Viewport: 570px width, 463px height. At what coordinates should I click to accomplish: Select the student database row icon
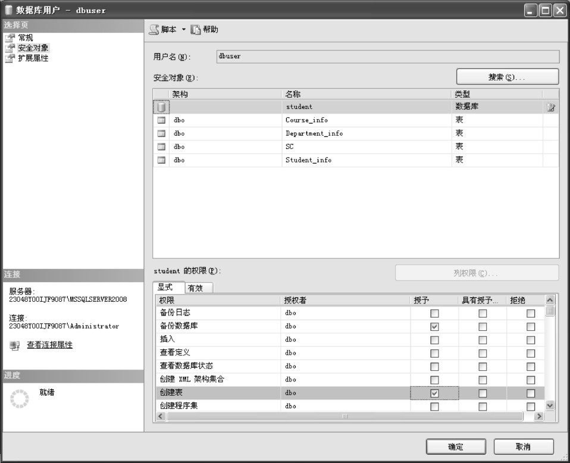point(161,107)
